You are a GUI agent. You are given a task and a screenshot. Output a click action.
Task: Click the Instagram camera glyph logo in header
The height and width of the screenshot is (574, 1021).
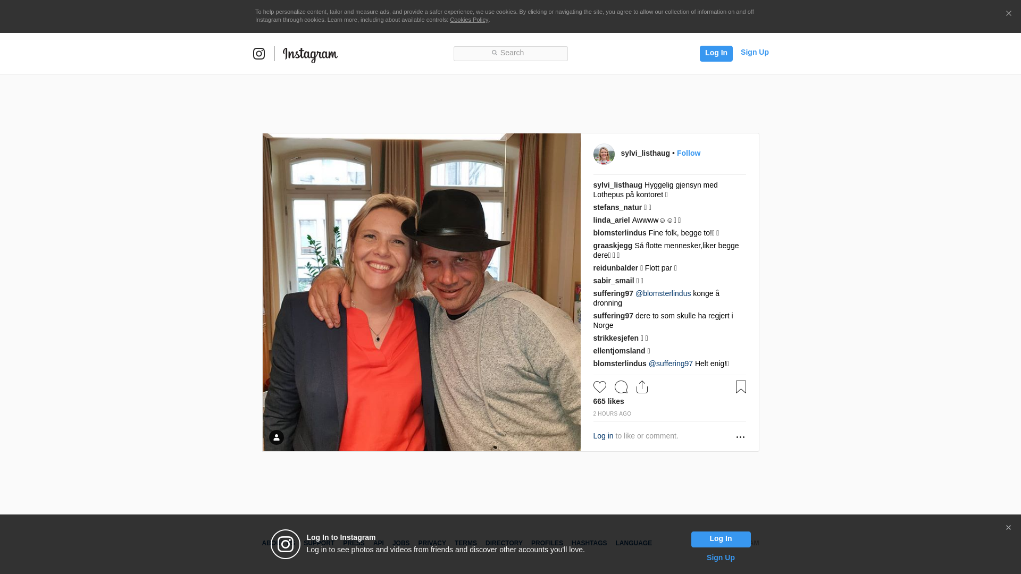point(259,54)
